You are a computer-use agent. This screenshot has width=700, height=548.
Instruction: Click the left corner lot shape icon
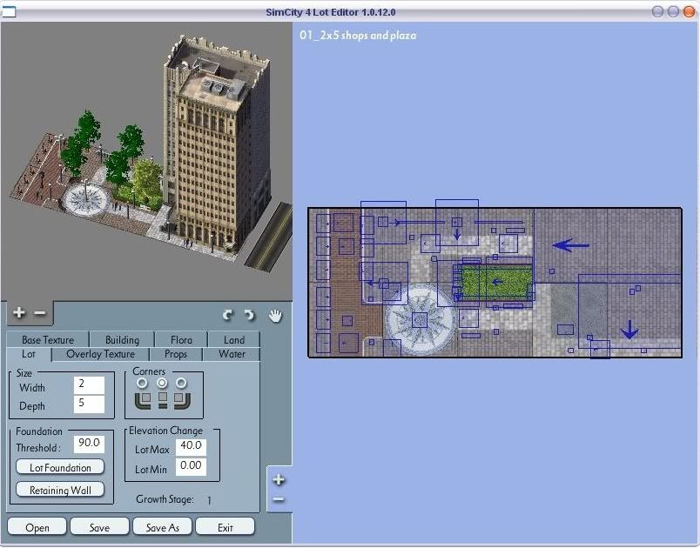[143, 400]
